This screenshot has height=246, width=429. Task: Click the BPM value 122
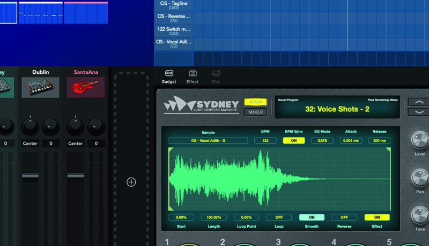pos(265,141)
